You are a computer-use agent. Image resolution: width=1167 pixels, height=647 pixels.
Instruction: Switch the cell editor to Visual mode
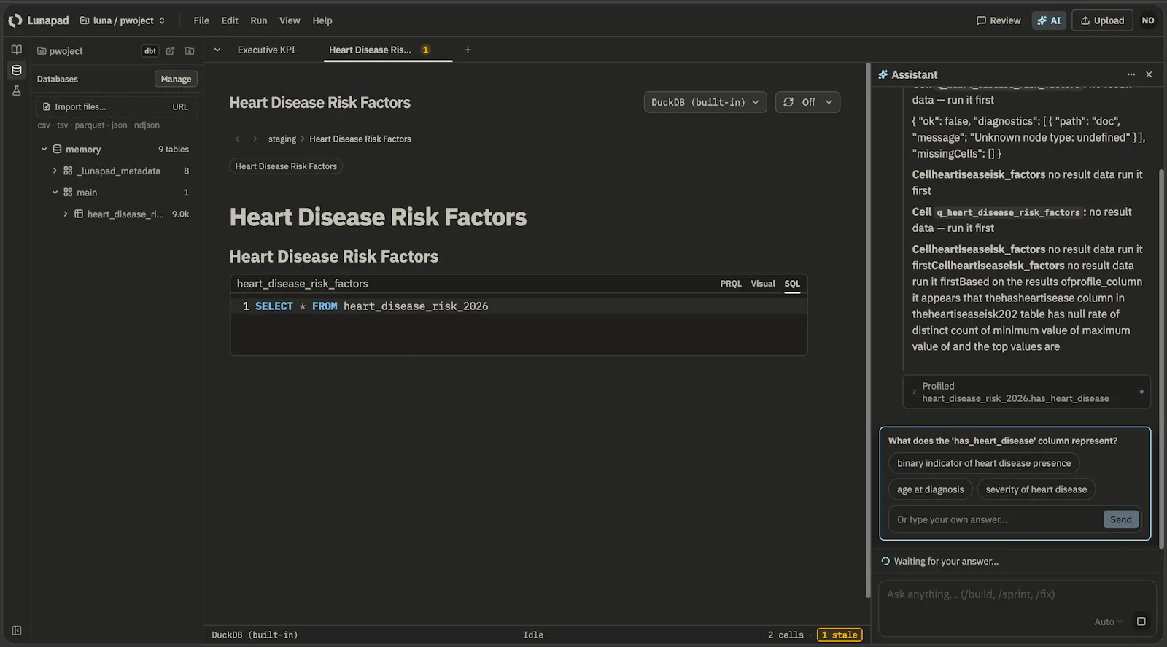(x=763, y=284)
